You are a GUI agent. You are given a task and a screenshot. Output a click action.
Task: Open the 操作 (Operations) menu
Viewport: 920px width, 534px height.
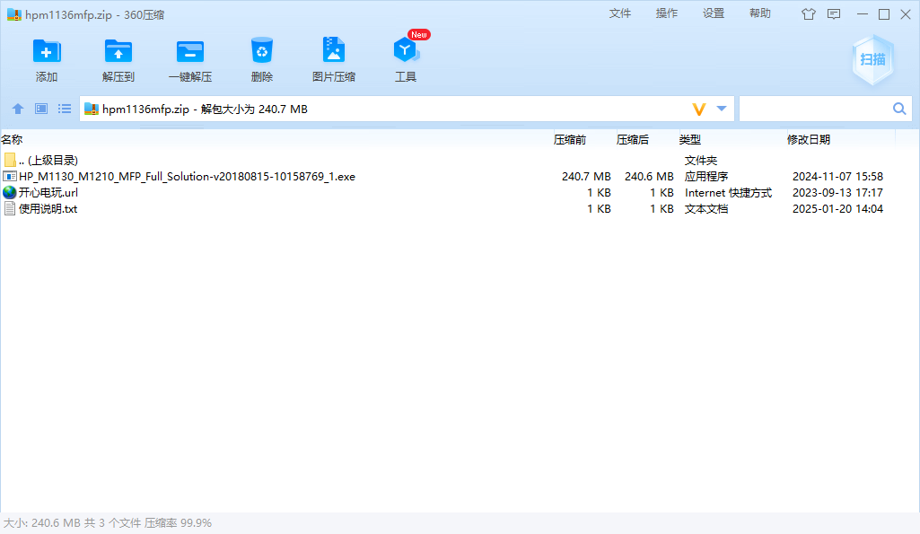point(667,13)
